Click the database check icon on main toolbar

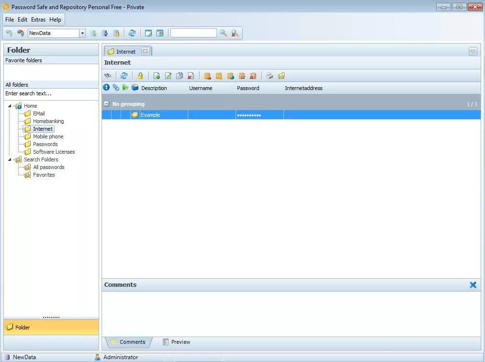point(105,33)
